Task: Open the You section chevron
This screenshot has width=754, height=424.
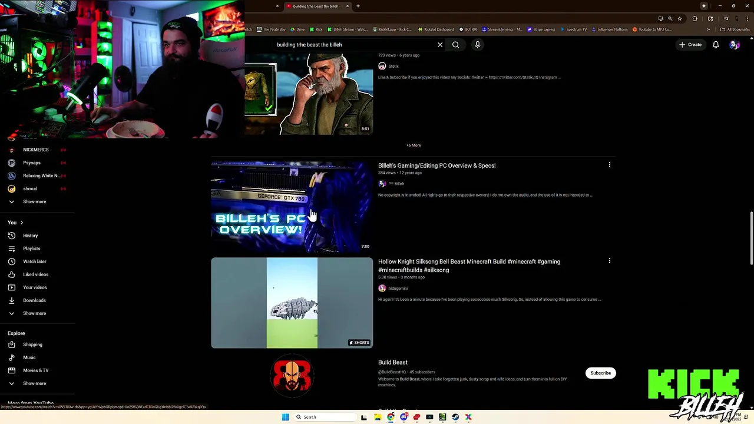Action: point(22,223)
